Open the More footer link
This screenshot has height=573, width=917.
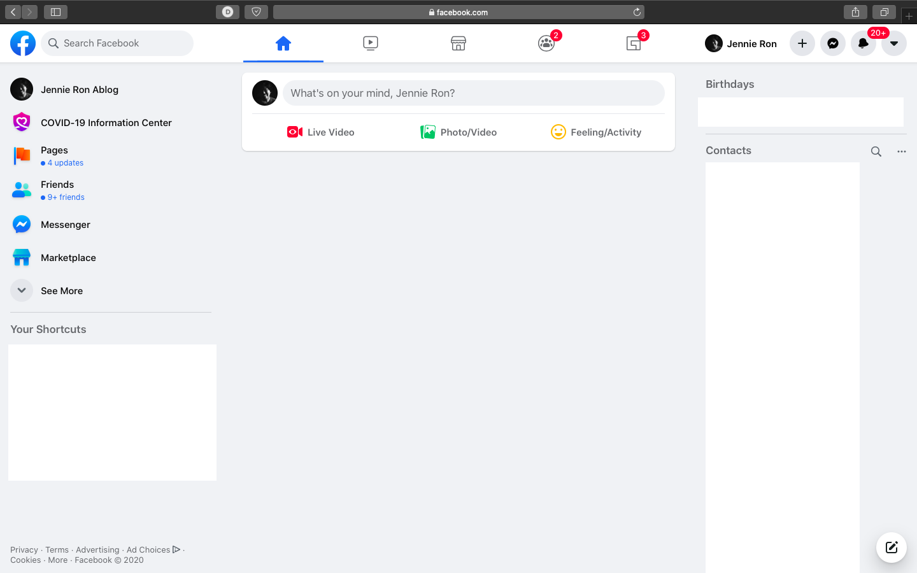click(x=57, y=560)
